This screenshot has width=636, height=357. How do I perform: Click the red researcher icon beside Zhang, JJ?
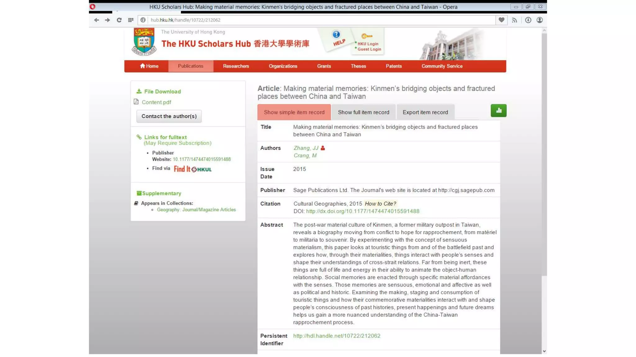tap(323, 148)
